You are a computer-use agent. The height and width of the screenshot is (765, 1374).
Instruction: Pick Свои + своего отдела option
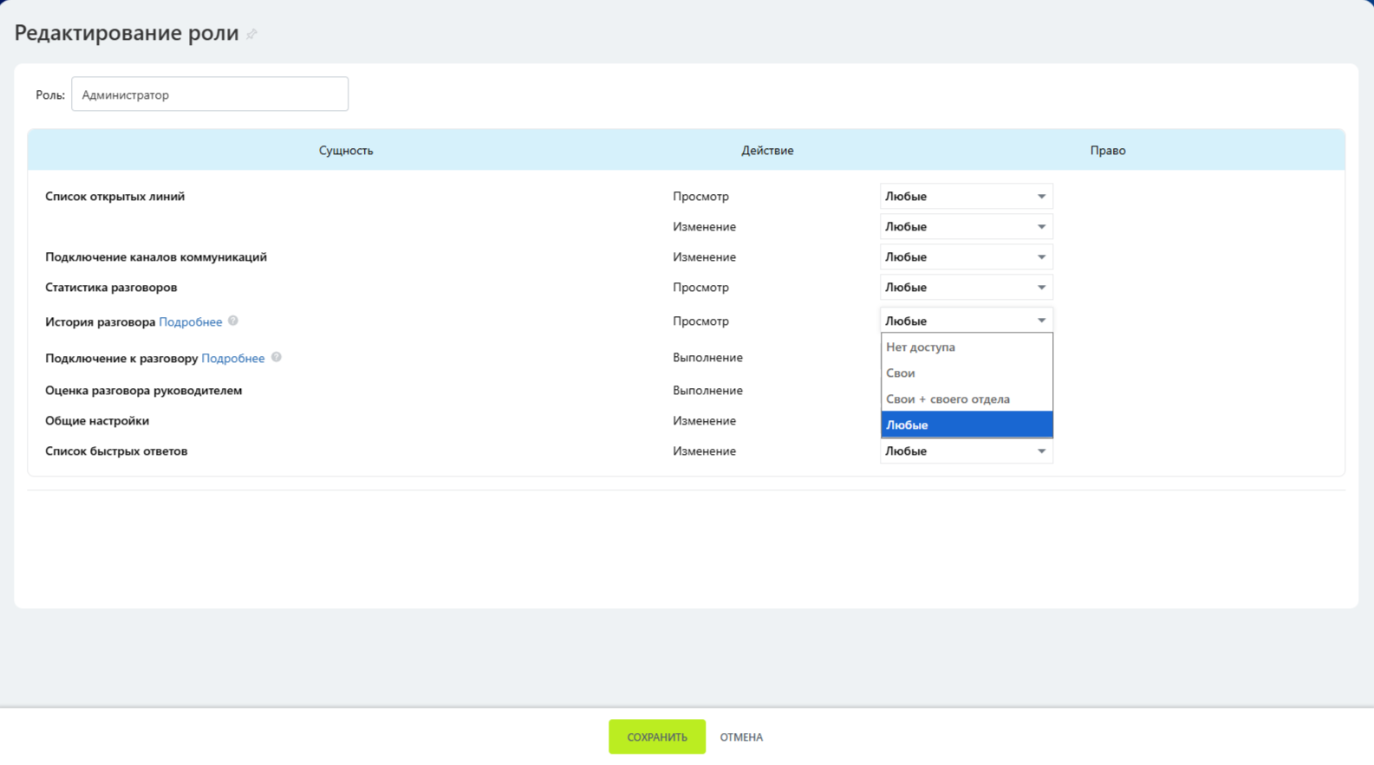coord(947,399)
